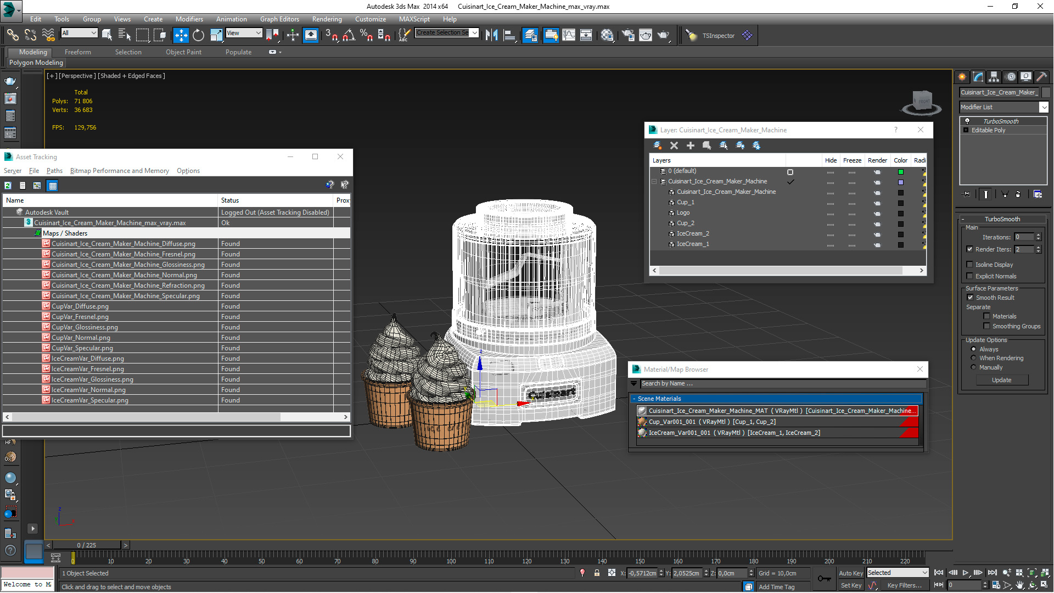Open the MAXScript menu
Screen dimensions: 1054x593
click(414, 19)
